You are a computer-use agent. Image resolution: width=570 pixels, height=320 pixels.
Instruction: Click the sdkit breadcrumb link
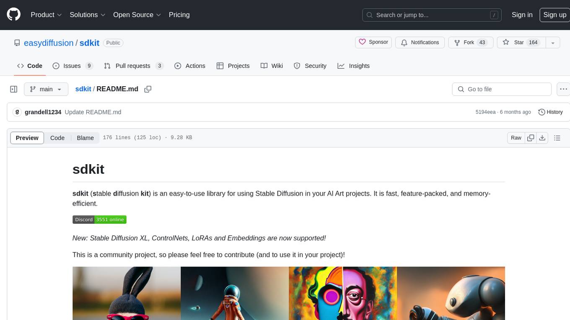click(x=83, y=89)
